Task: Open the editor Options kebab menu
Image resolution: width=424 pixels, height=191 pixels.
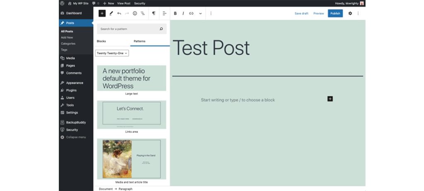Action: coord(358,13)
